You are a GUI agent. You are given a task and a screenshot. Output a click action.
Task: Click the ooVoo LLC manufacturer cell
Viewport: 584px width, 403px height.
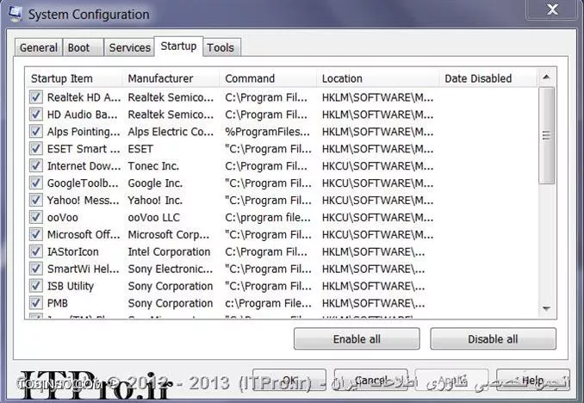153,217
